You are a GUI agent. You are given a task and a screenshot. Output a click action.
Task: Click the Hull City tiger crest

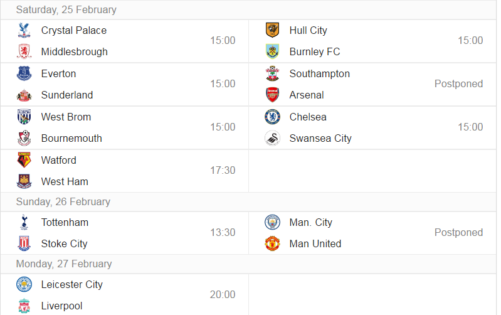pos(273,30)
